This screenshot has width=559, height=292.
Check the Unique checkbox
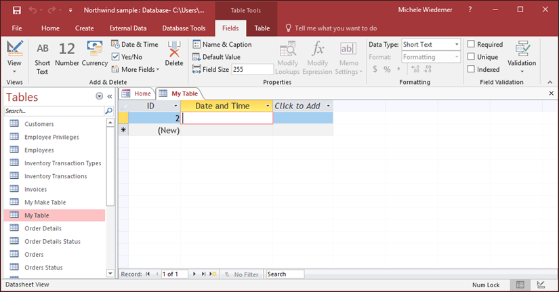click(471, 56)
